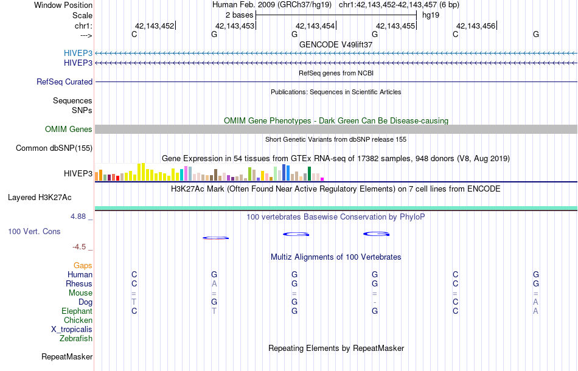Click the GTEx HIVEP3 expression bar chart

point(209,172)
